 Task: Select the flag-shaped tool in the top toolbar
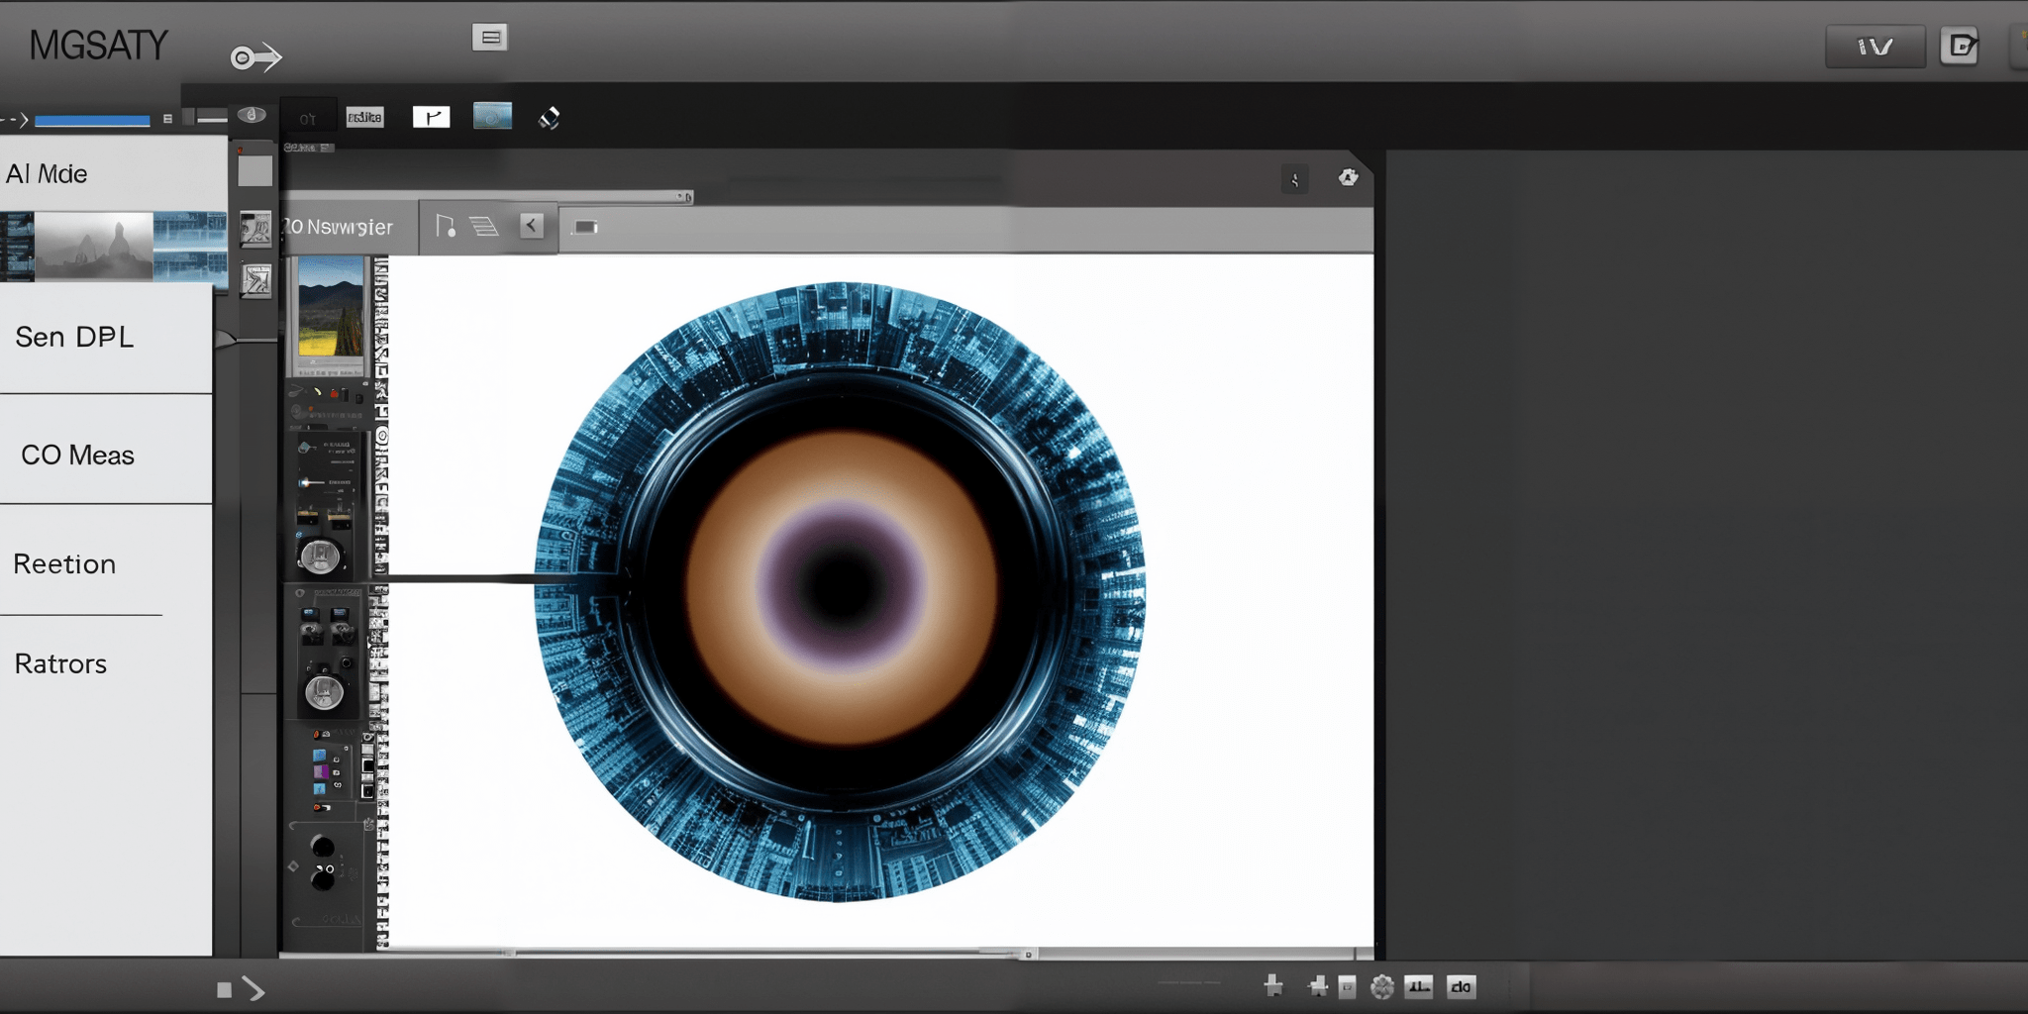tap(431, 116)
